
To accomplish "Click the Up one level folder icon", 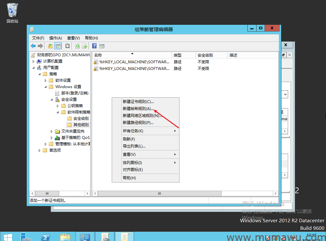I will coord(50,46).
